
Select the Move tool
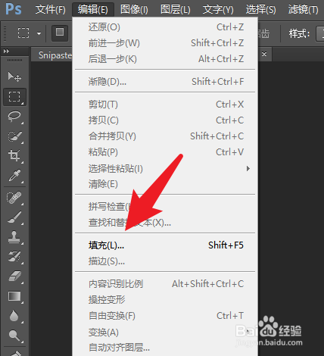click(x=14, y=77)
